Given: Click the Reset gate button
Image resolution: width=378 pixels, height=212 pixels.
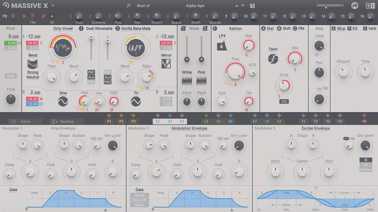Looking at the screenshot, I should pos(139,195).
